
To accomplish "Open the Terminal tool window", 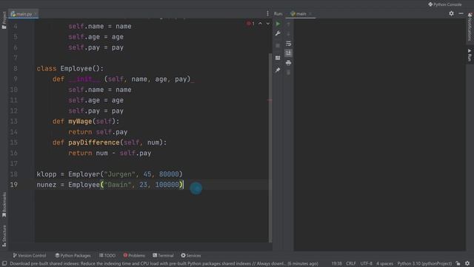I will [x=163, y=255].
